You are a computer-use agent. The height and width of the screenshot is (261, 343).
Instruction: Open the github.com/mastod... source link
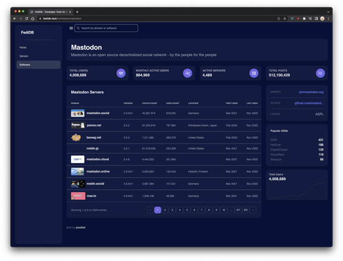309,103
